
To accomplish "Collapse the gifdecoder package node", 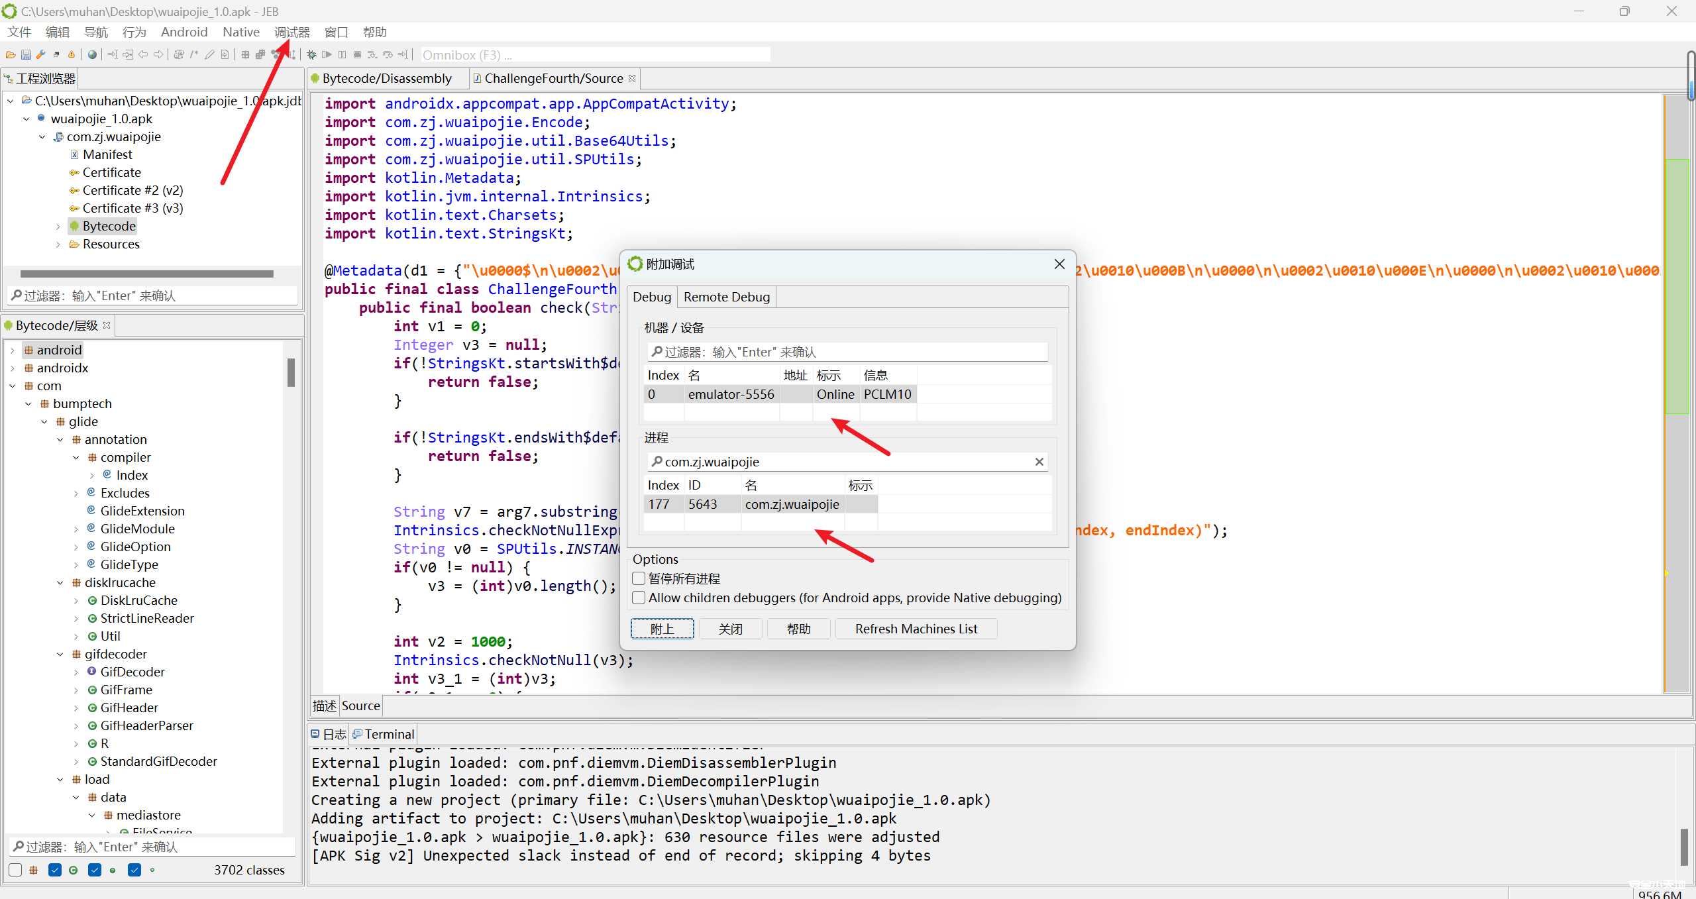I will click(x=60, y=655).
